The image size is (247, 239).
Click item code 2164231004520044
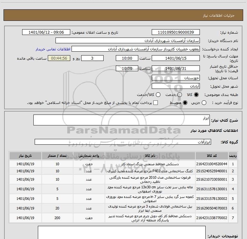point(212,164)
